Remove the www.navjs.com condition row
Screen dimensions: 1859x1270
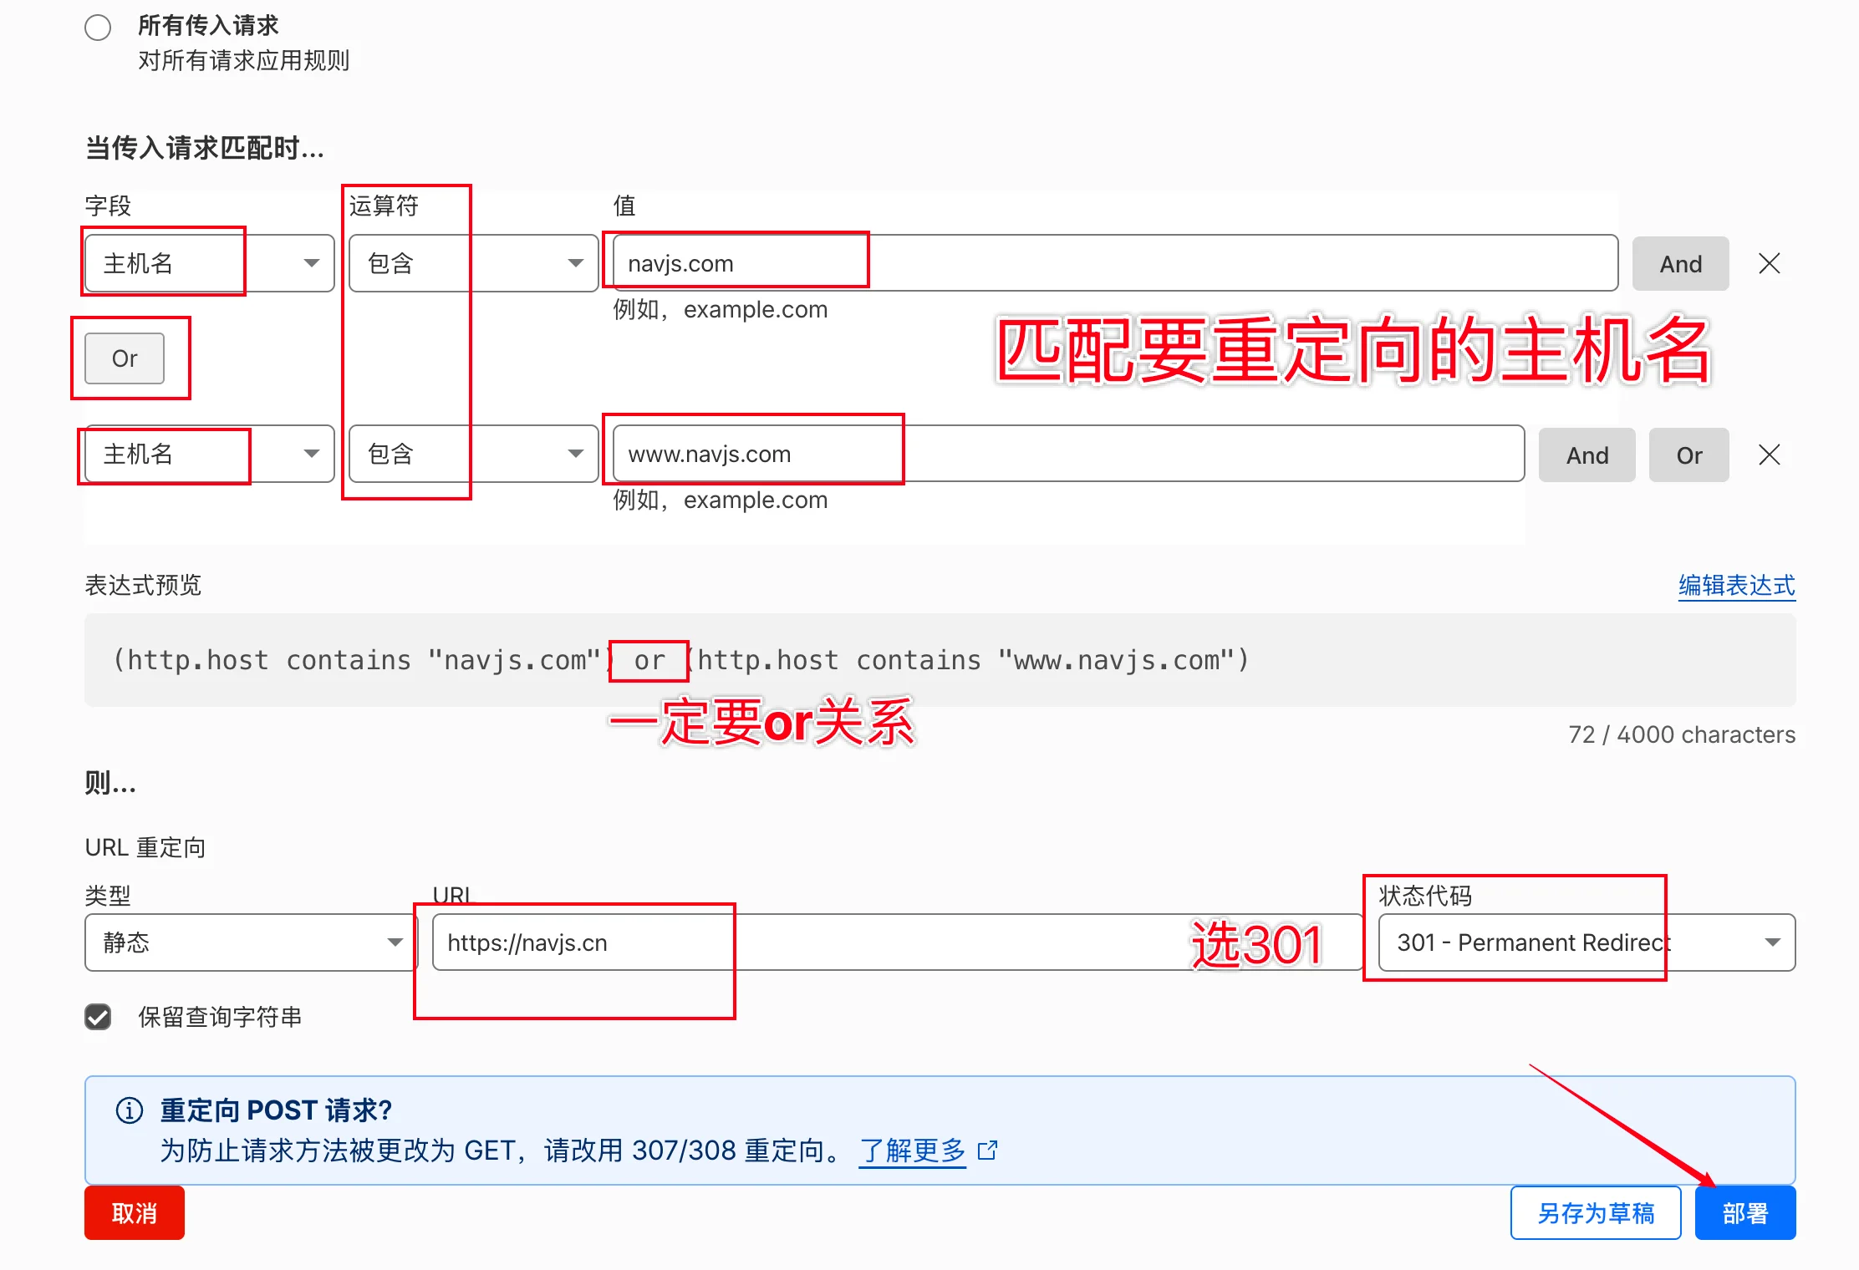[1769, 455]
